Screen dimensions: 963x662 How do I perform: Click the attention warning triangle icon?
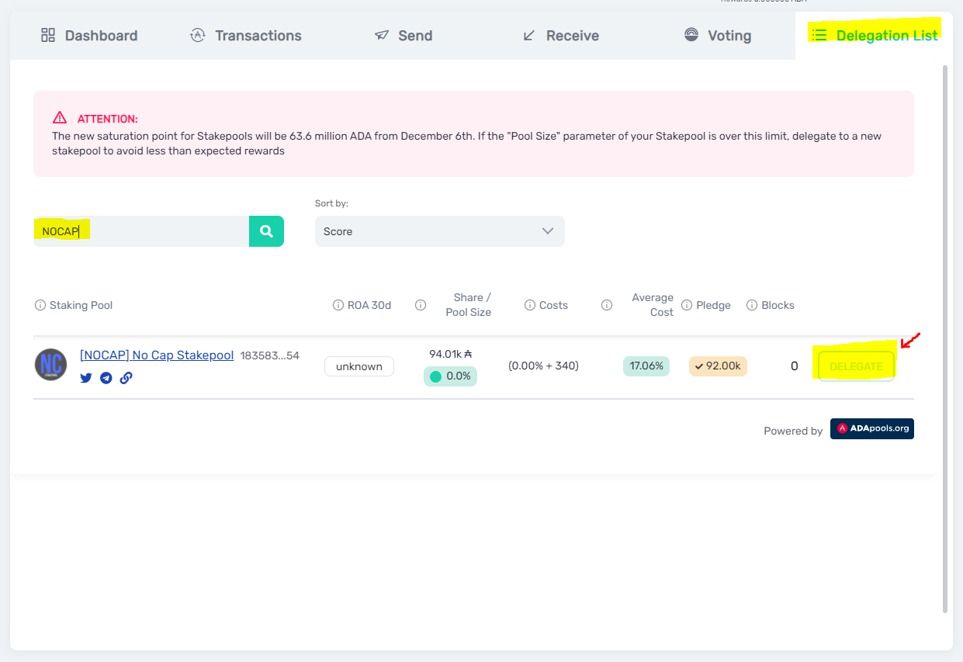click(x=60, y=118)
